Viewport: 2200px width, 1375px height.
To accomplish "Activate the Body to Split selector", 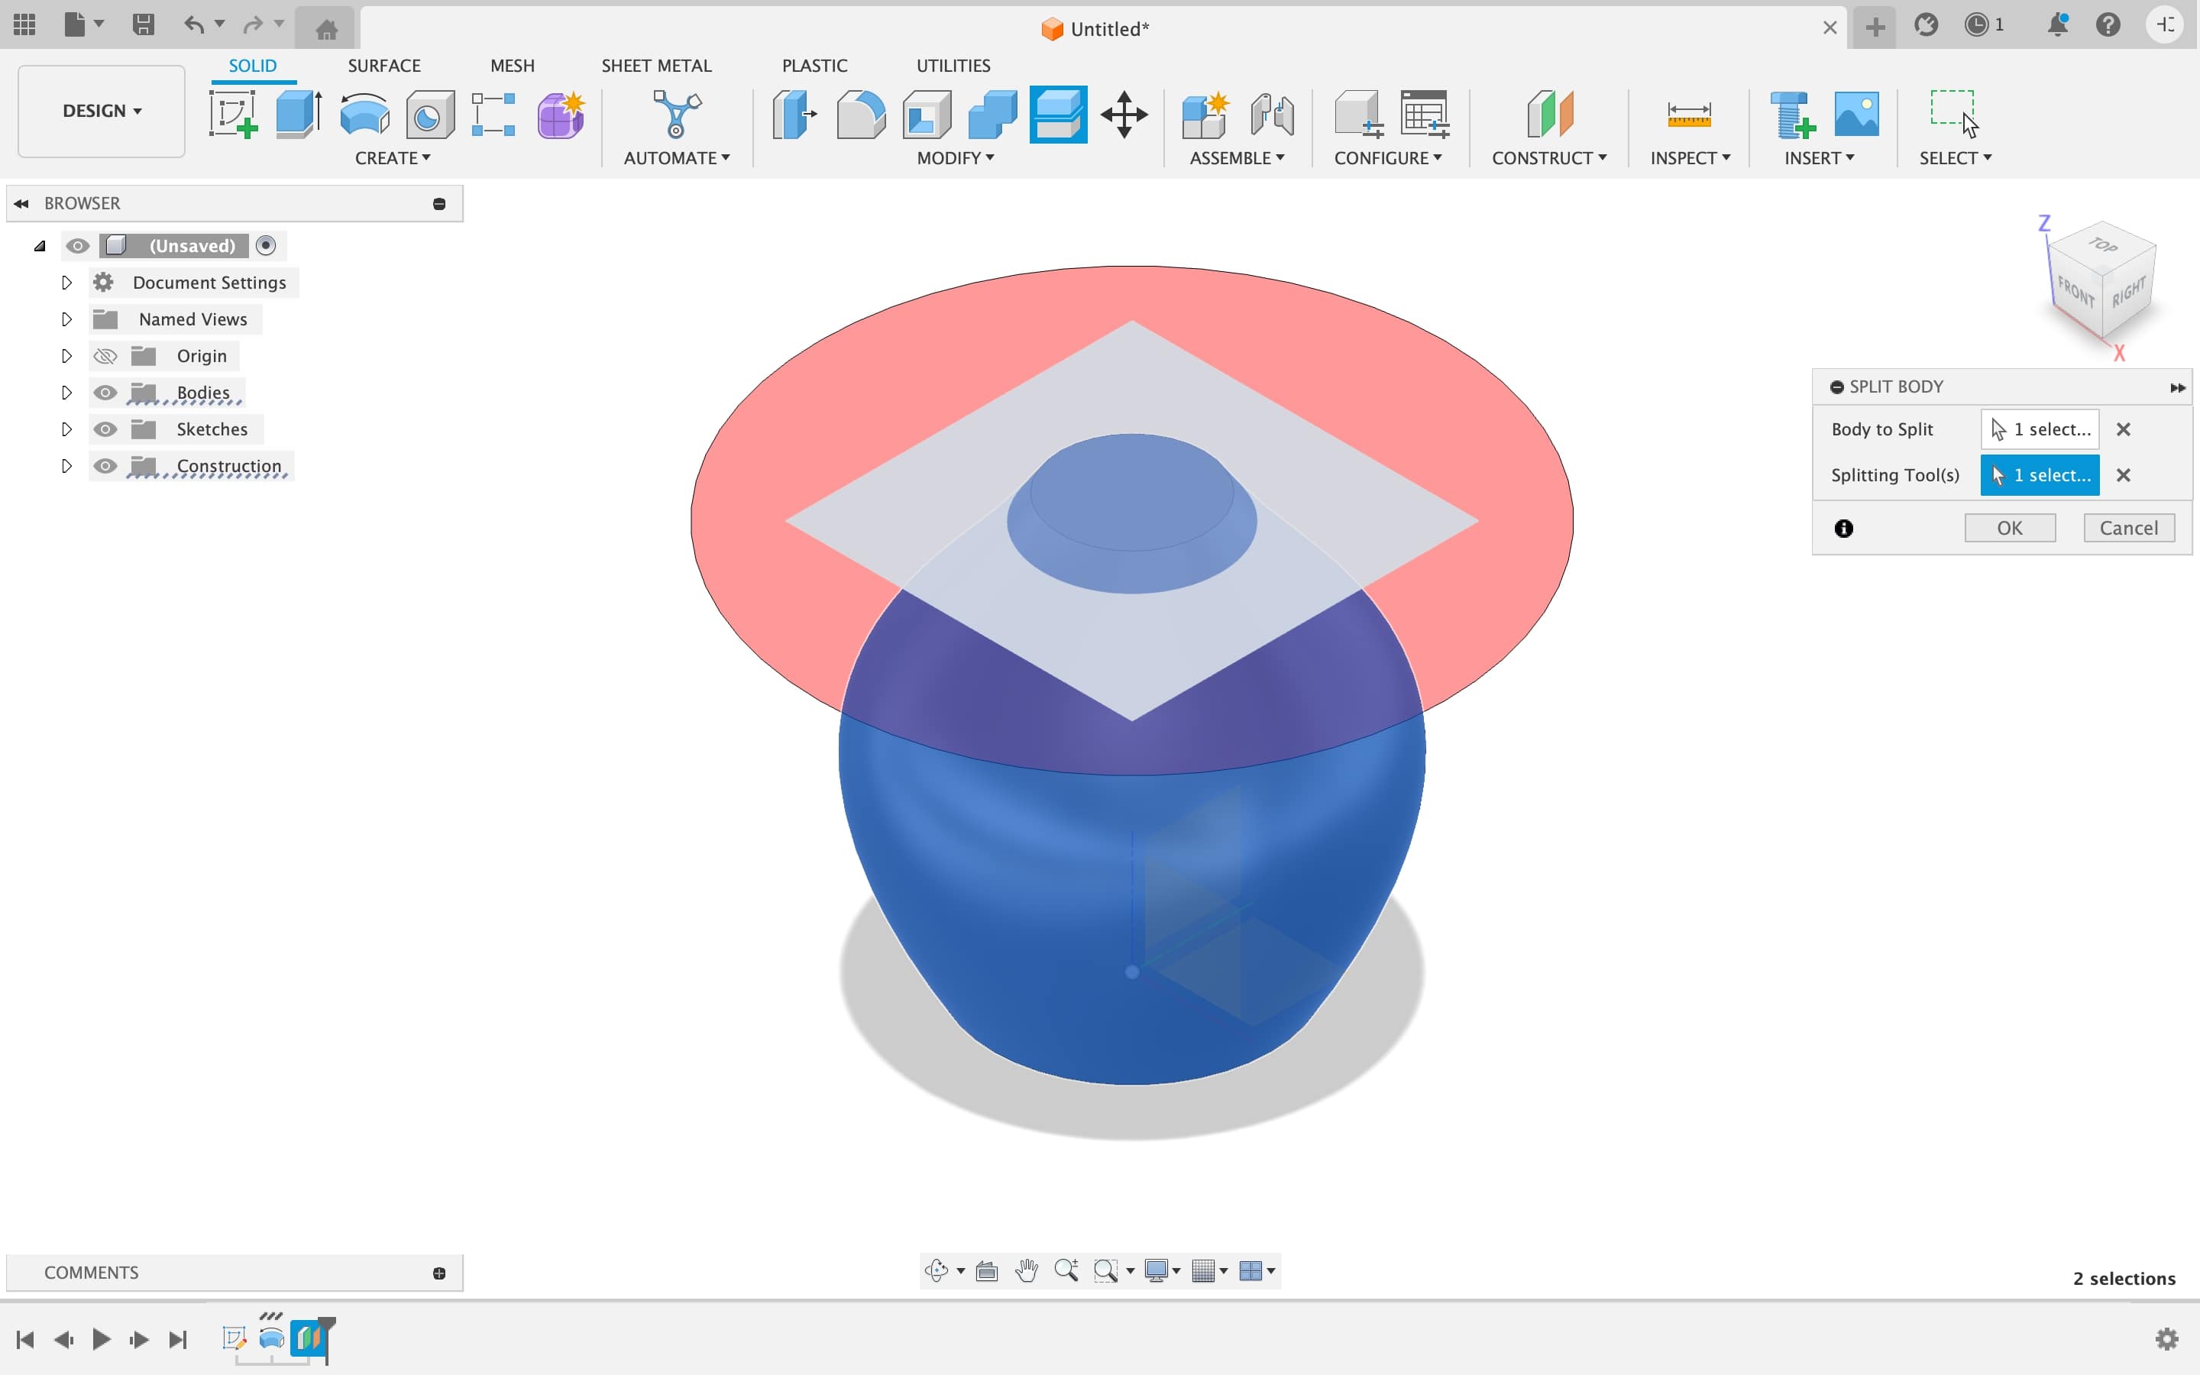I will [2040, 429].
